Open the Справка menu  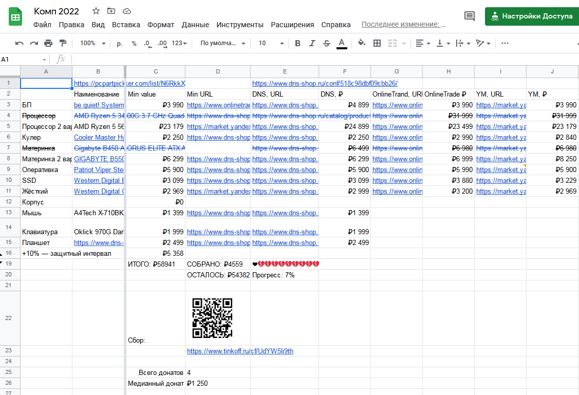(335, 25)
